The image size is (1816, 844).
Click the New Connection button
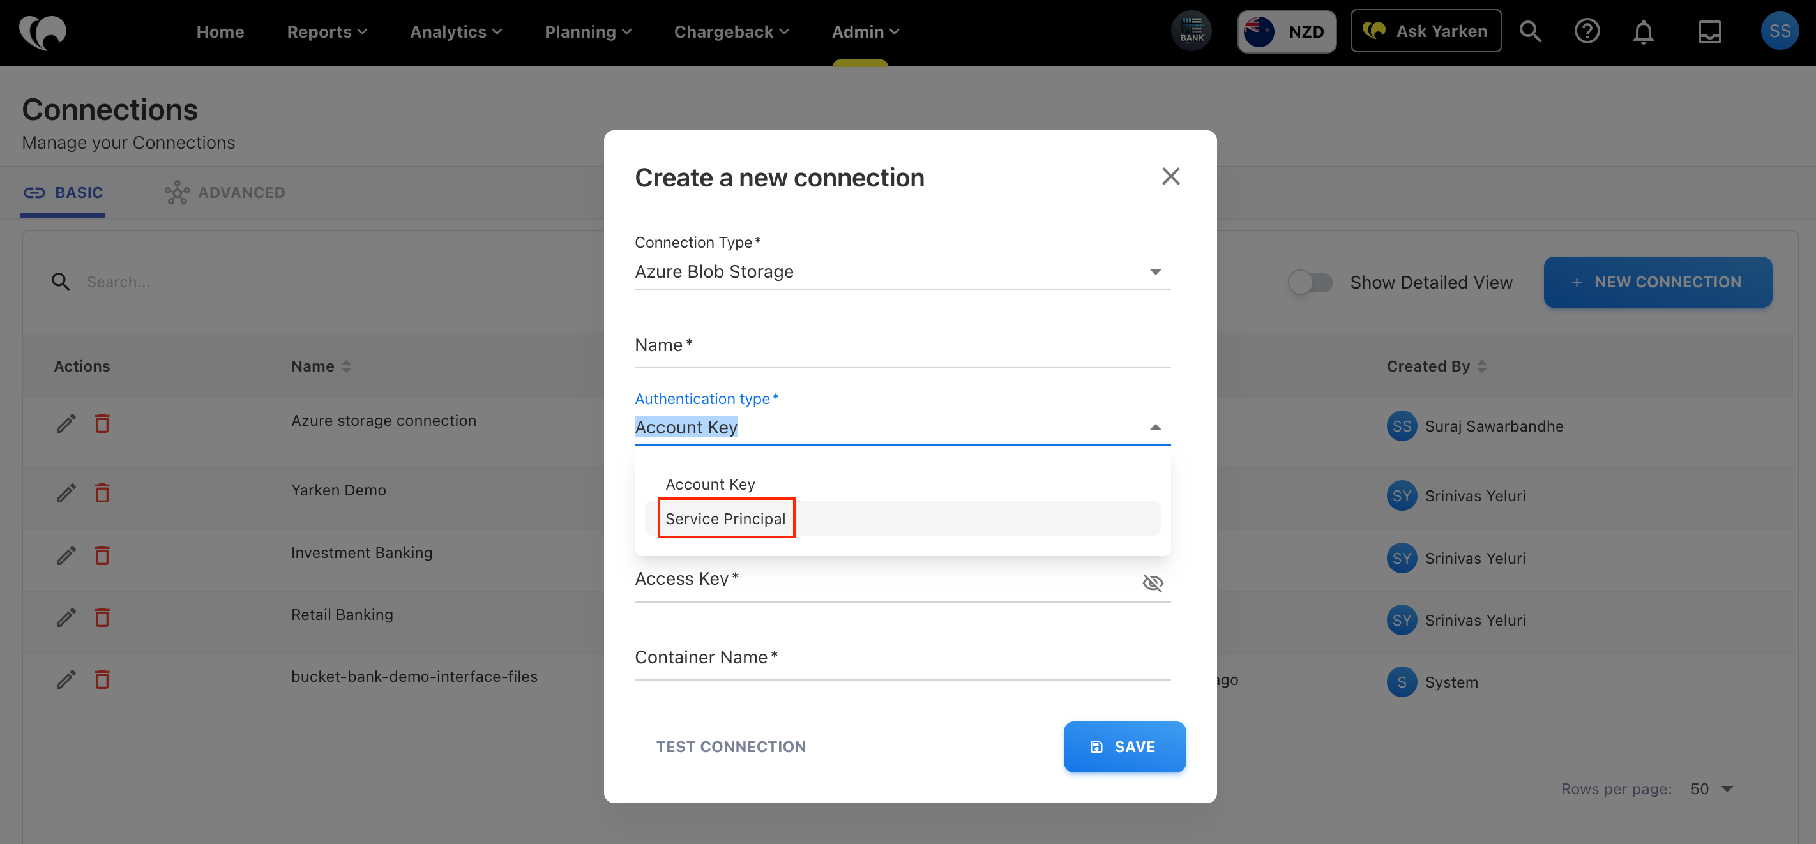tap(1658, 282)
